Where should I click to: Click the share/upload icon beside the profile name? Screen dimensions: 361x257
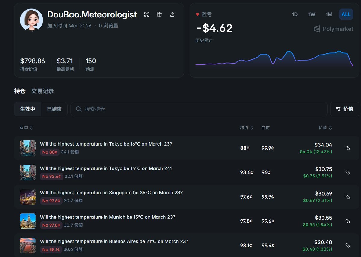[x=172, y=14]
